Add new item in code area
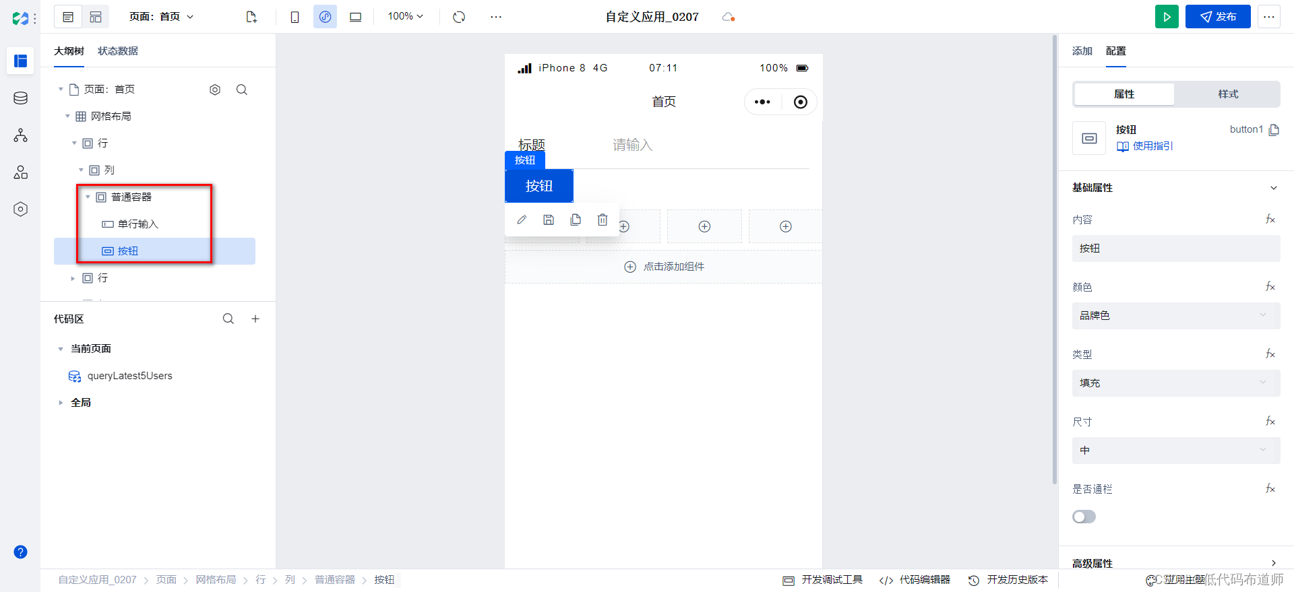1294x592 pixels. coord(255,319)
